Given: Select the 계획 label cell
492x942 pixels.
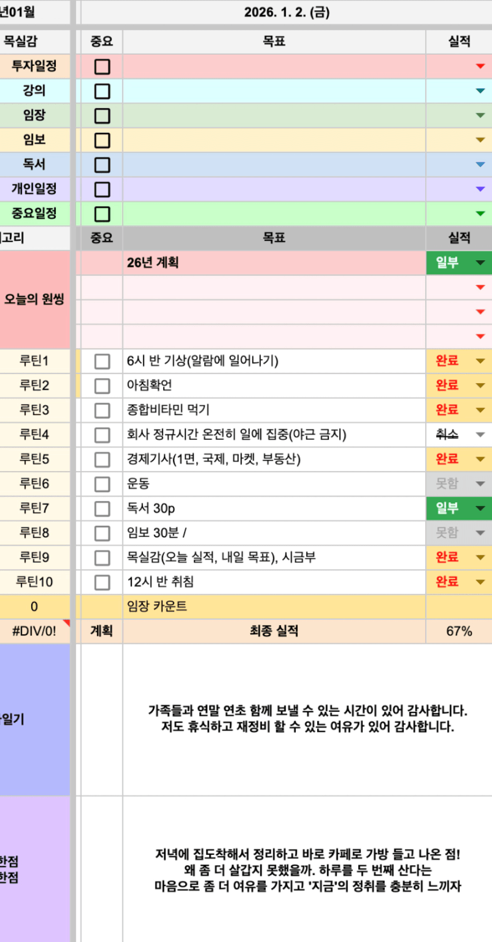Looking at the screenshot, I should pyautogui.click(x=102, y=631).
